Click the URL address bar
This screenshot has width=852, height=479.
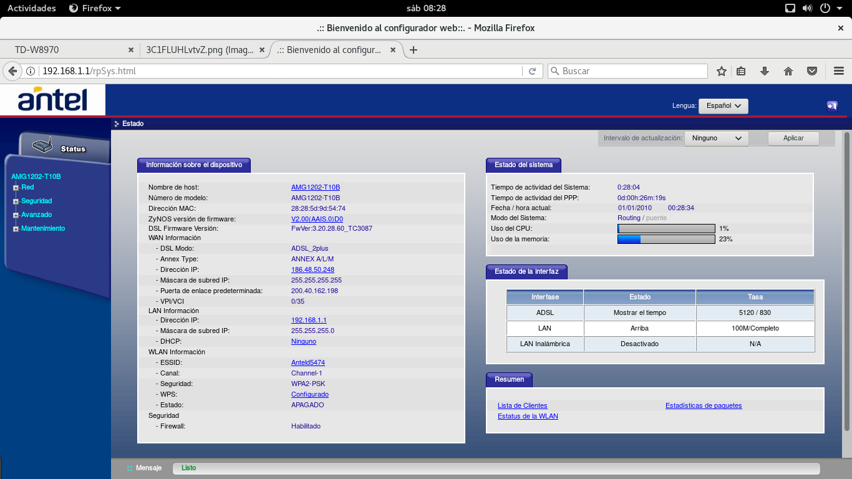[281, 71]
